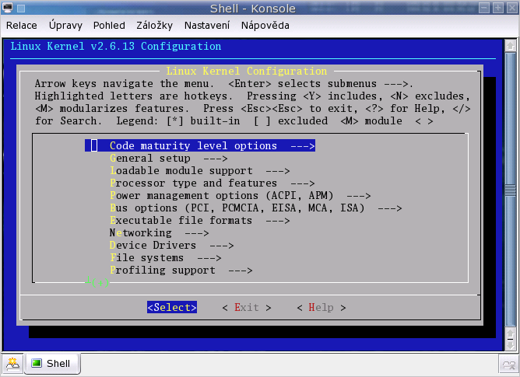This screenshot has width=520, height=377.
Task: Click the scrollbar down arrow at bottom
Action: click(x=511, y=346)
